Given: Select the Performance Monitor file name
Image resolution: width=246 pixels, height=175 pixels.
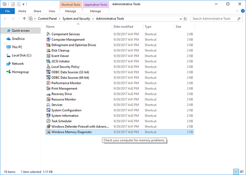Looking at the screenshot, I should point(66,83).
